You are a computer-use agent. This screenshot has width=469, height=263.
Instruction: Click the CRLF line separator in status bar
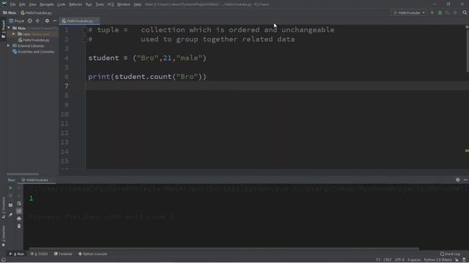point(388,260)
